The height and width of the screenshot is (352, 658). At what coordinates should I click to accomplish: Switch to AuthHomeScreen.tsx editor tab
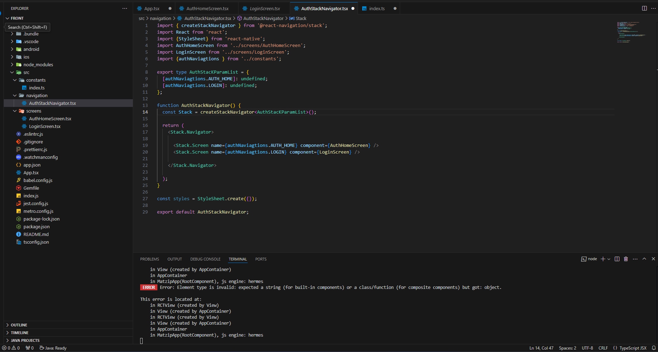pyautogui.click(x=207, y=8)
